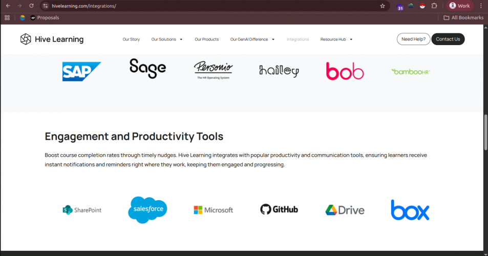Expand the Resource Hub dropdown arrow
Viewport: 488px width, 256px height.
pyautogui.click(x=351, y=39)
